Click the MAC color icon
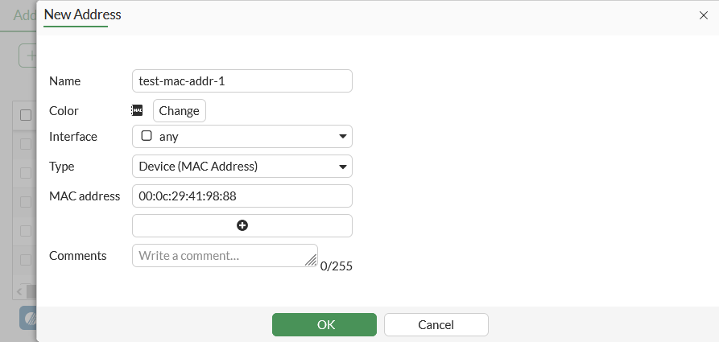Image resolution: width=719 pixels, height=342 pixels. coord(137,110)
